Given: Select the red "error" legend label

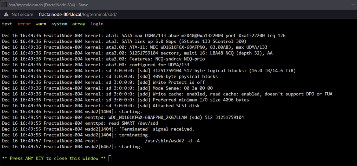Looking at the screenshot, I should click(x=24, y=24).
